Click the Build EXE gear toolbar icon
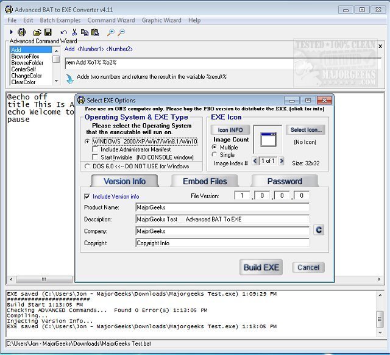390x355 pixels. 22,32
